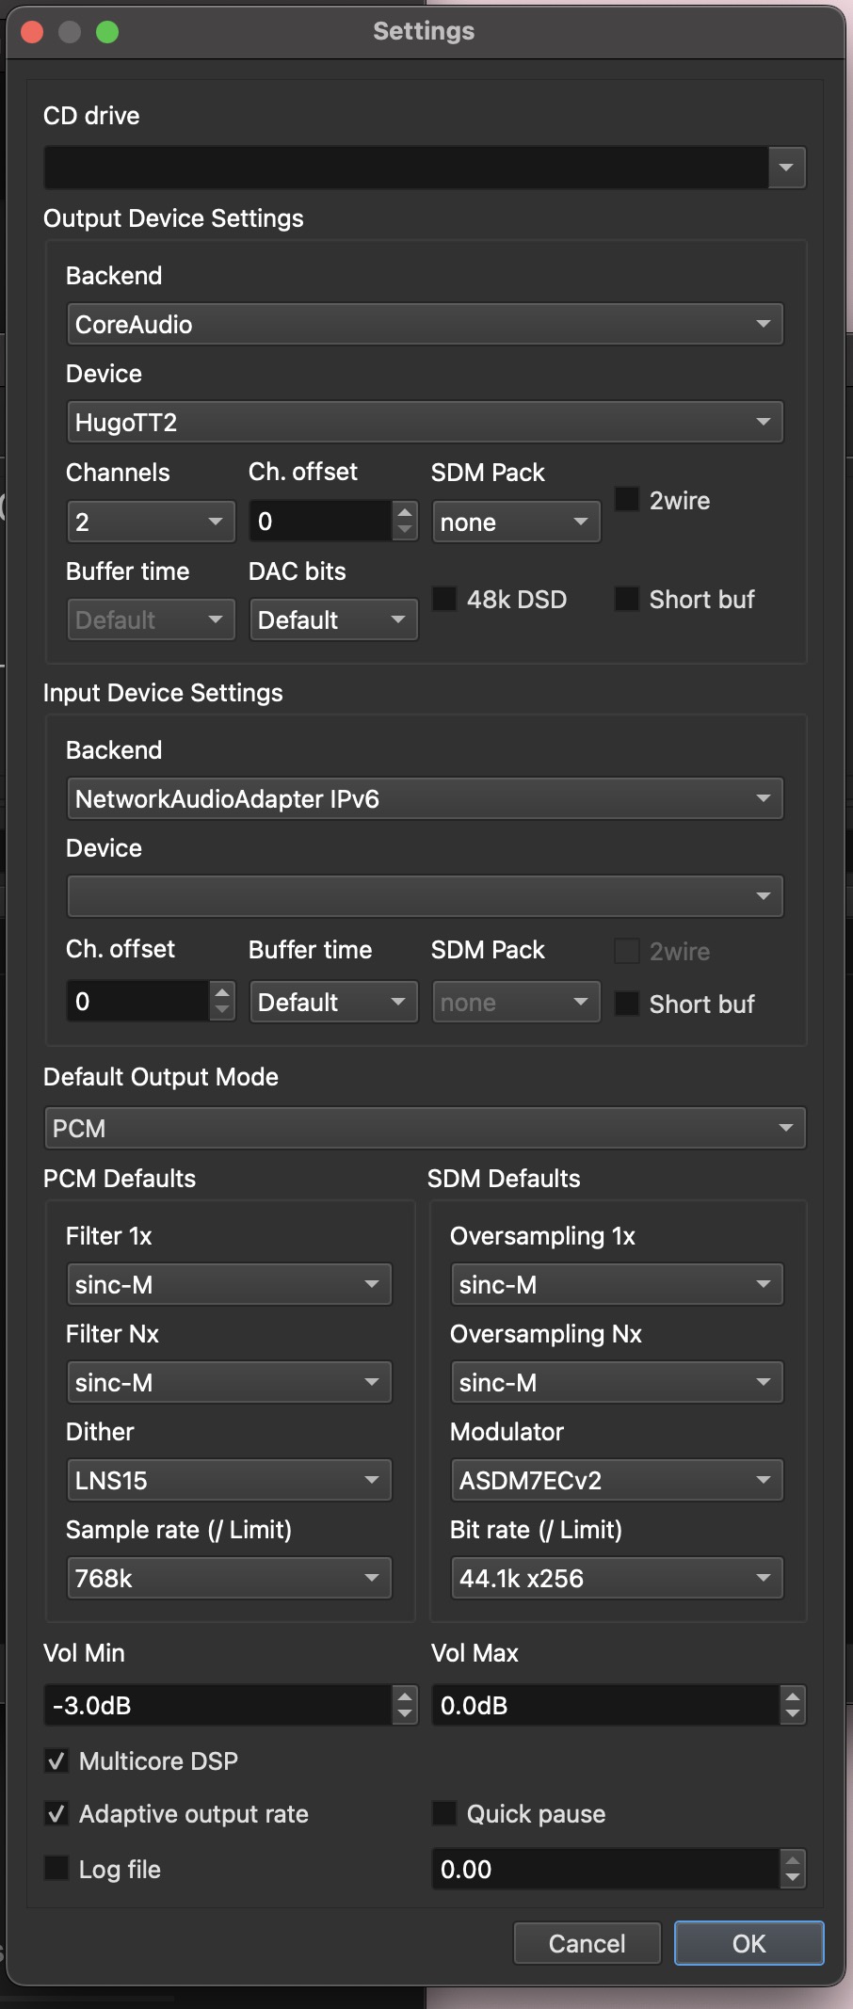Enable the output 2wire checkbox
The image size is (853, 2009).
627,500
